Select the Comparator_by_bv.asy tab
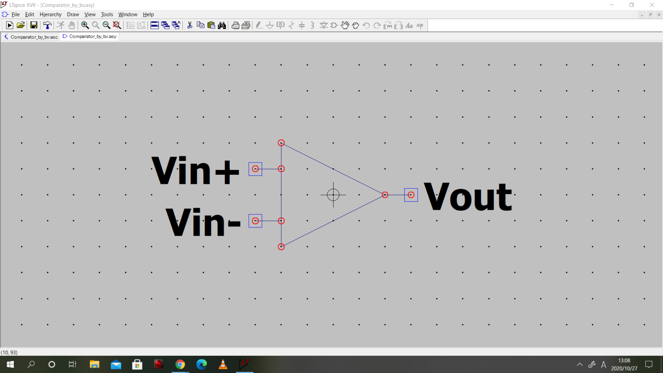The width and height of the screenshot is (663, 373). point(90,37)
